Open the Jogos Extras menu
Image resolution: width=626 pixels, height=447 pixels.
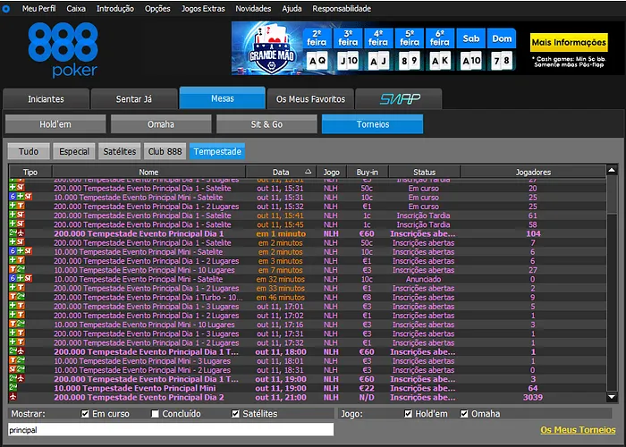[203, 8]
